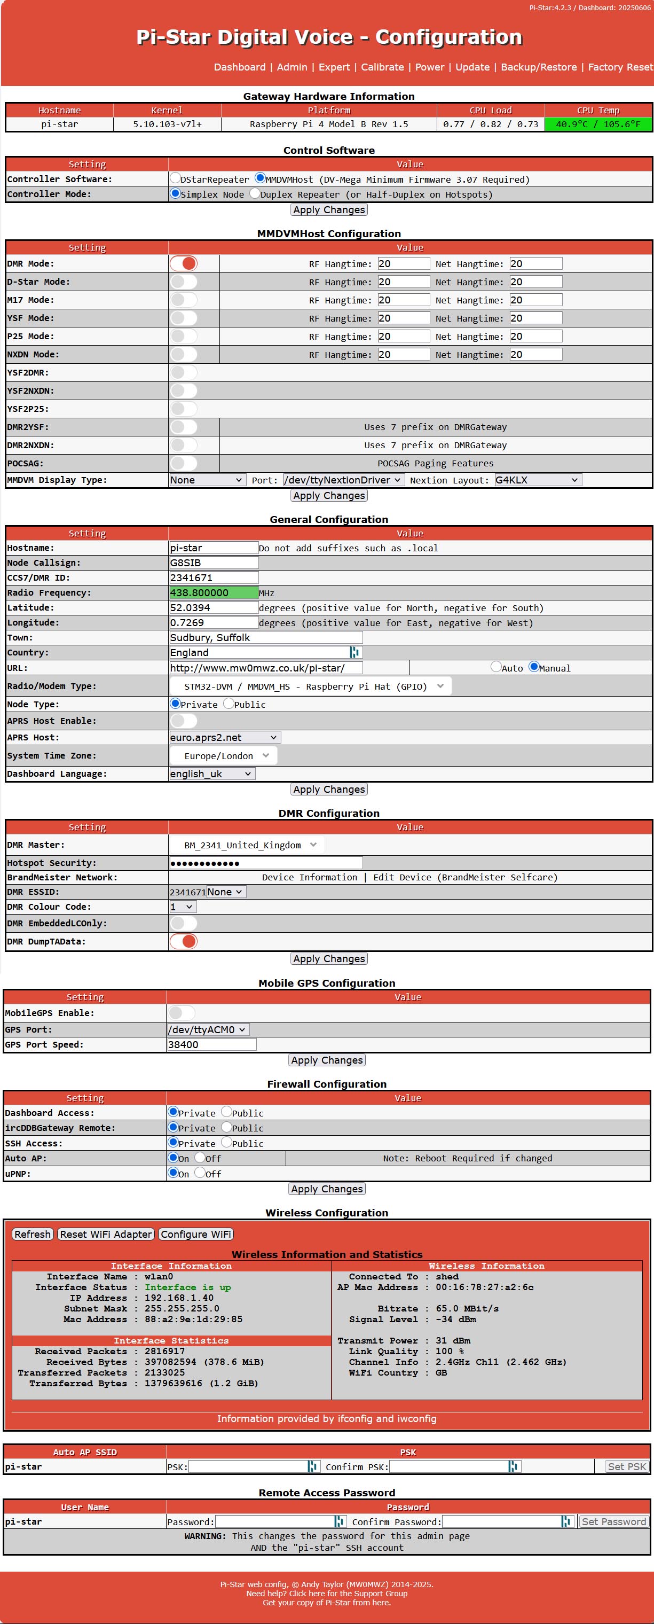The width and height of the screenshot is (654, 1624).
Task: Open Expert menu
Action: pyautogui.click(x=334, y=67)
